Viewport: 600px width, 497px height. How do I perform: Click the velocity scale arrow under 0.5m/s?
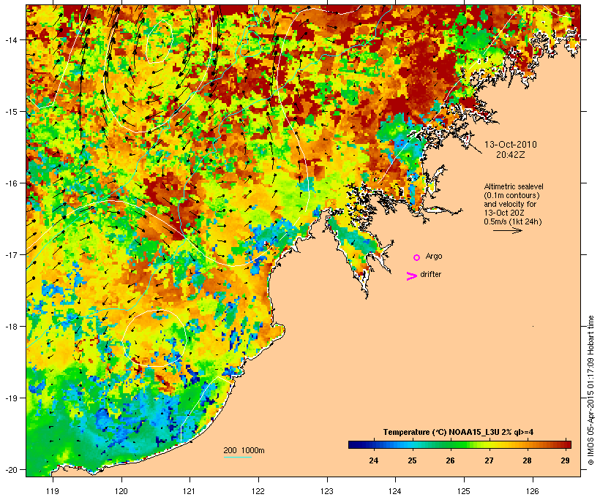click(x=507, y=230)
